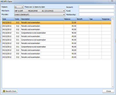Click the Close button
Screen dimensions: 116x95
[108, 91]
